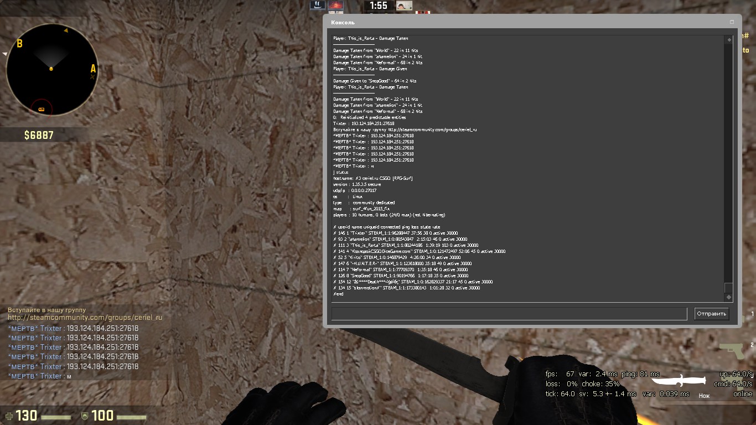The image size is (756, 425).
Task: Click the red team avatar left of timer
Action: pos(335,6)
